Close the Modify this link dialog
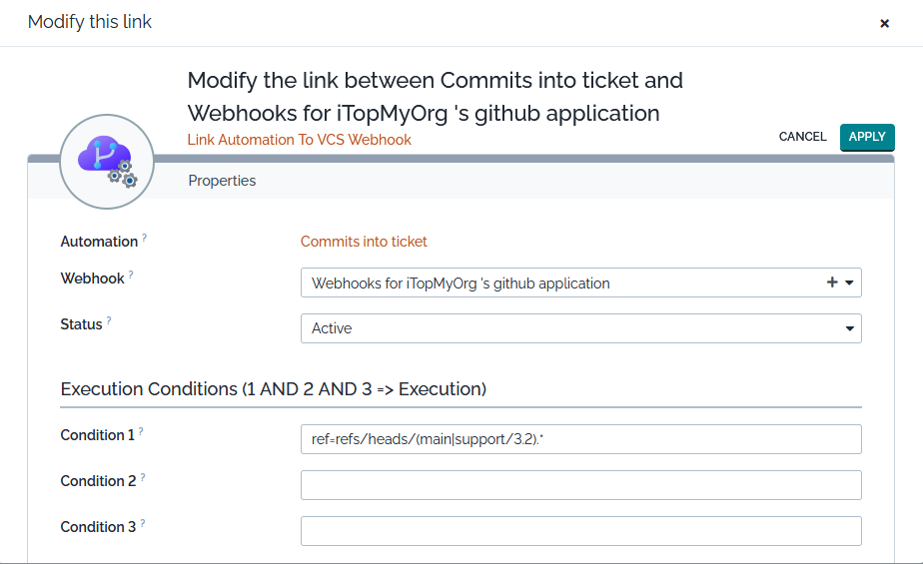Viewport: 923px width, 564px height. pyautogui.click(x=884, y=23)
